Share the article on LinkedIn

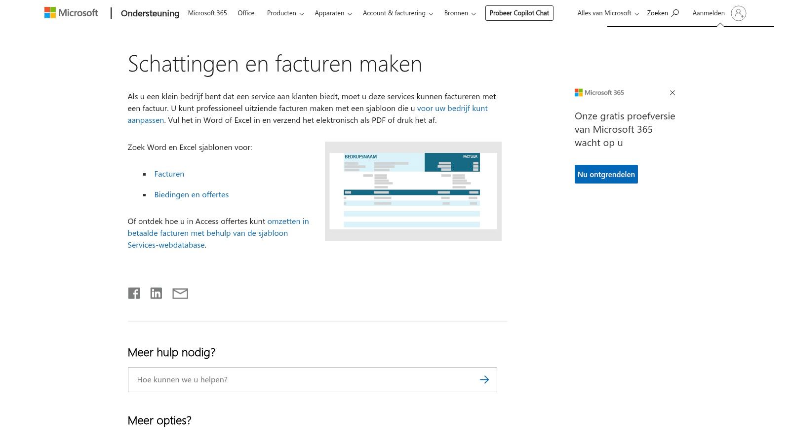(x=156, y=293)
